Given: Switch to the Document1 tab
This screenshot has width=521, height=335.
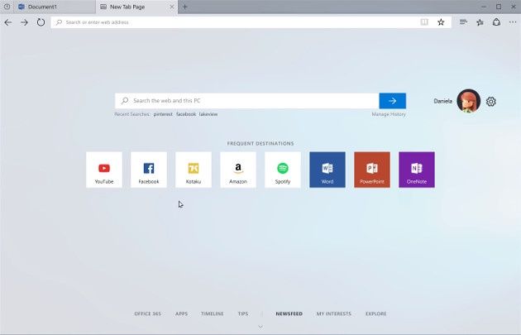Looking at the screenshot, I should (x=55, y=7).
